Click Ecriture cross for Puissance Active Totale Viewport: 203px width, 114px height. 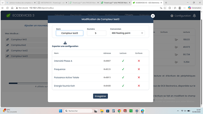pyautogui.click(x=139, y=78)
